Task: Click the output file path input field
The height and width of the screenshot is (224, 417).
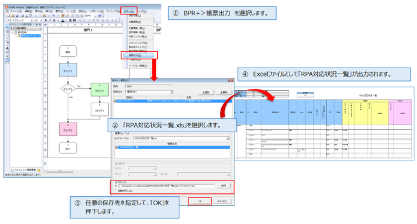Action: pyautogui.click(x=166, y=186)
